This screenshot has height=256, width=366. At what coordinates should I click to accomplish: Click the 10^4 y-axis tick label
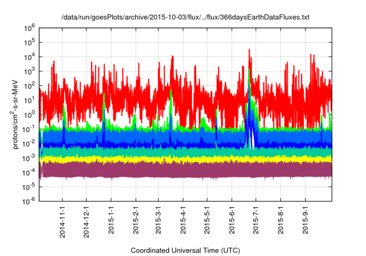pyautogui.click(x=29, y=57)
